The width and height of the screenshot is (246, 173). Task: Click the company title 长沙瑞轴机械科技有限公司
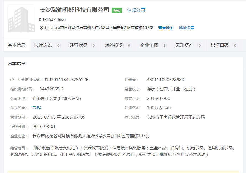(74, 10)
